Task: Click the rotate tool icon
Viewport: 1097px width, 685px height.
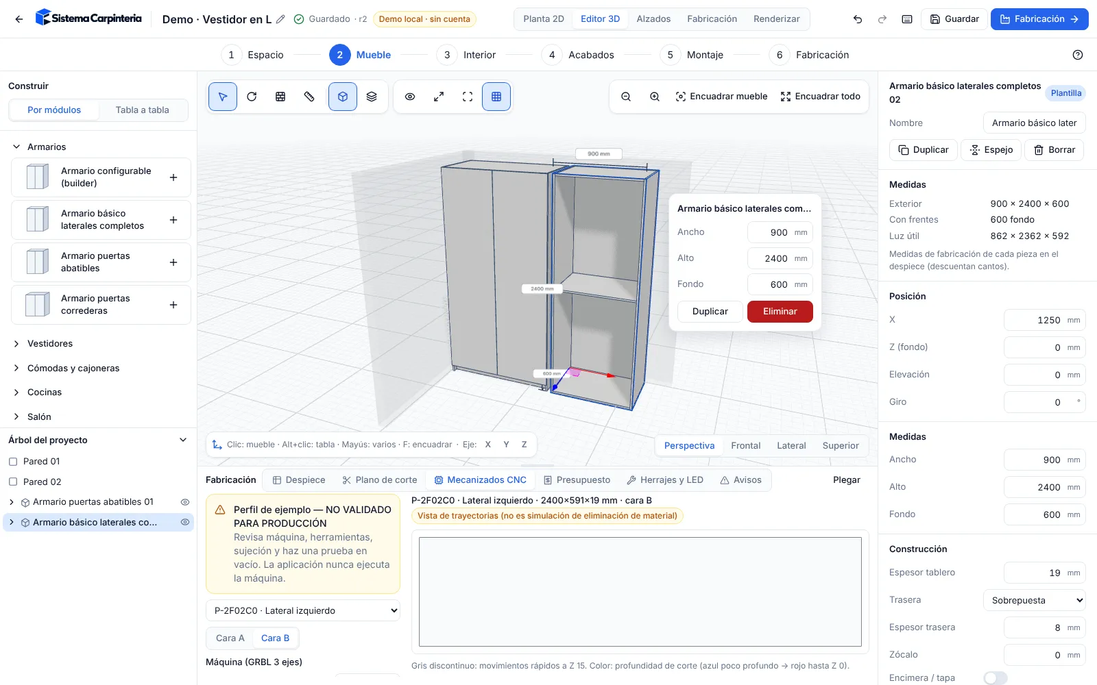Action: [252, 97]
